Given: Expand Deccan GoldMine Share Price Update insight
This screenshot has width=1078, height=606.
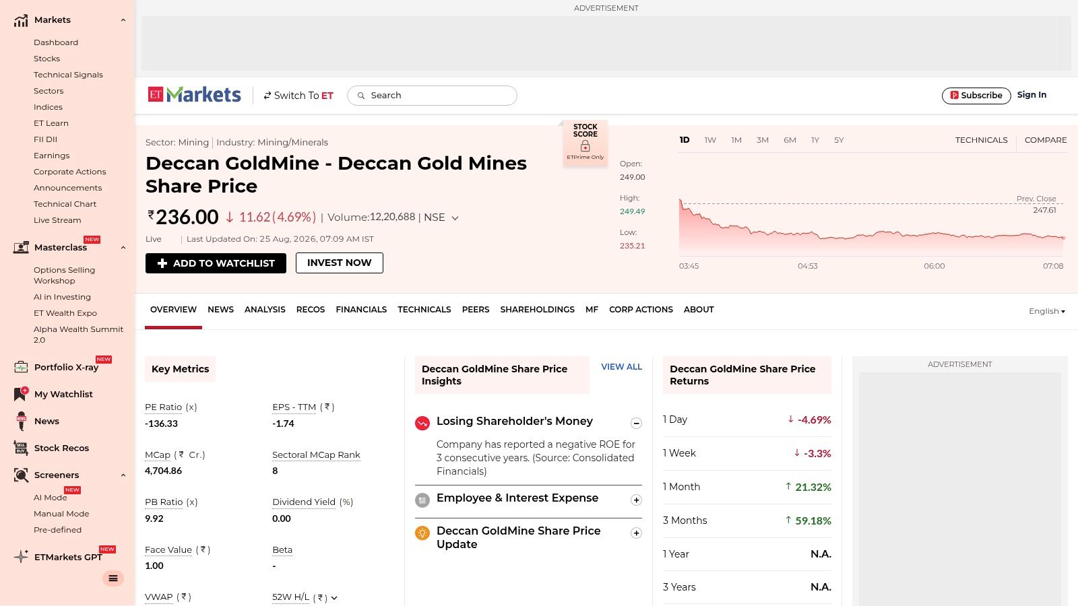Looking at the screenshot, I should click(636, 533).
